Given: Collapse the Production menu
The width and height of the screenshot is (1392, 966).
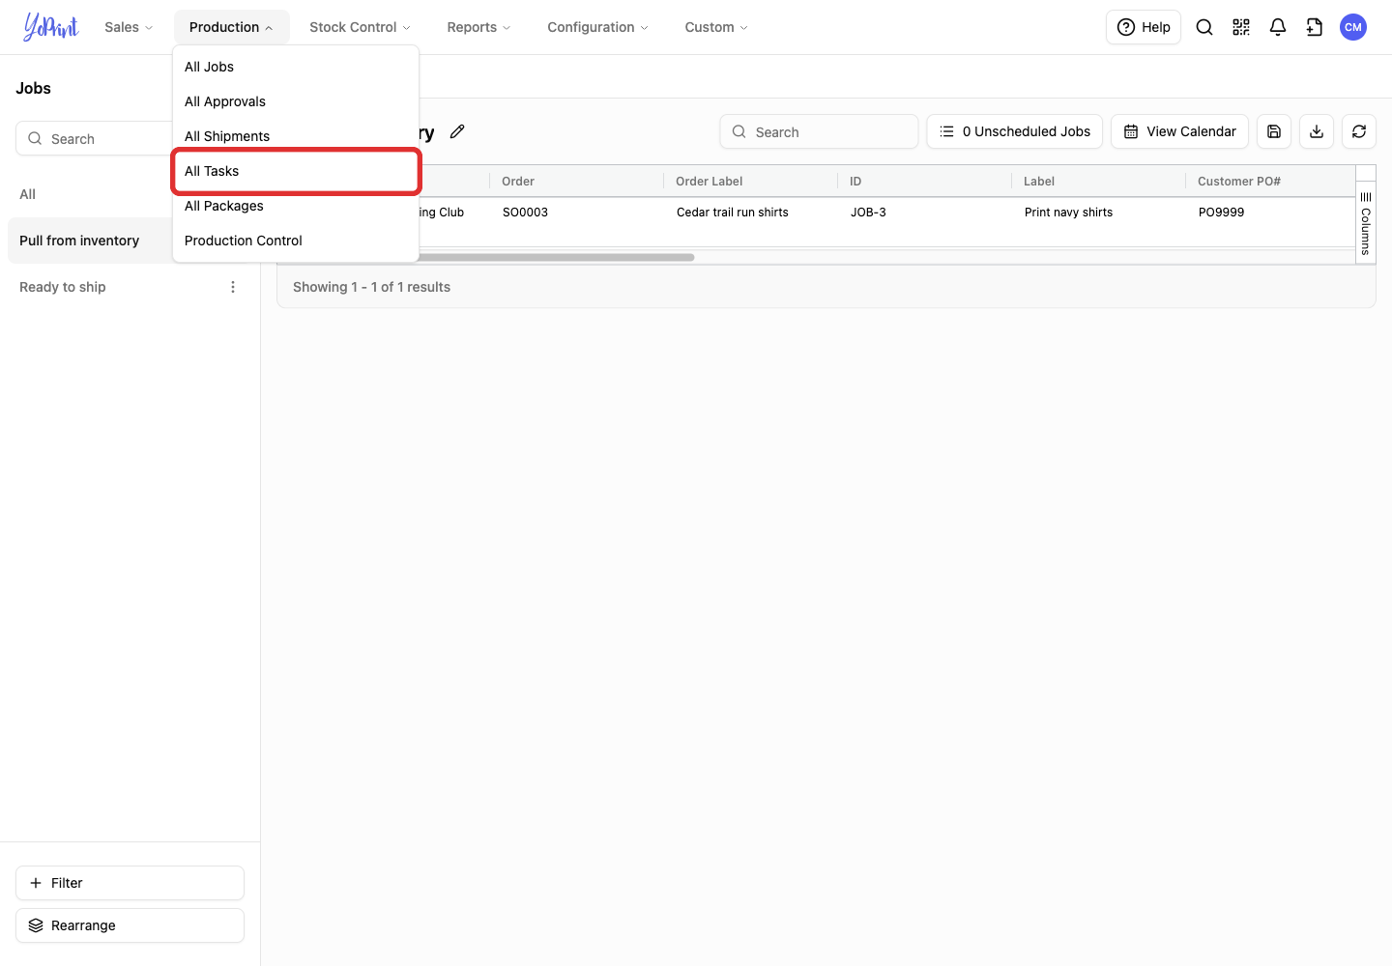Looking at the screenshot, I should (x=231, y=27).
